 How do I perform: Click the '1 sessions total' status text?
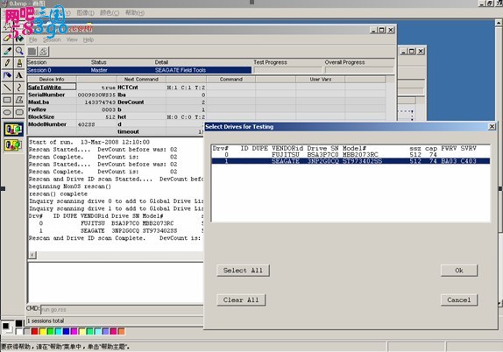[x=46, y=320]
